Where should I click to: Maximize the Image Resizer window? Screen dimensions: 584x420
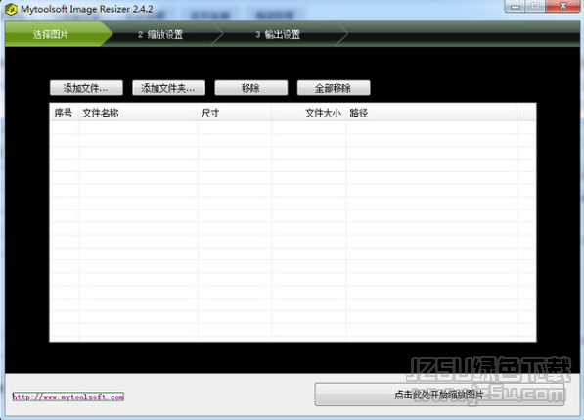535,6
